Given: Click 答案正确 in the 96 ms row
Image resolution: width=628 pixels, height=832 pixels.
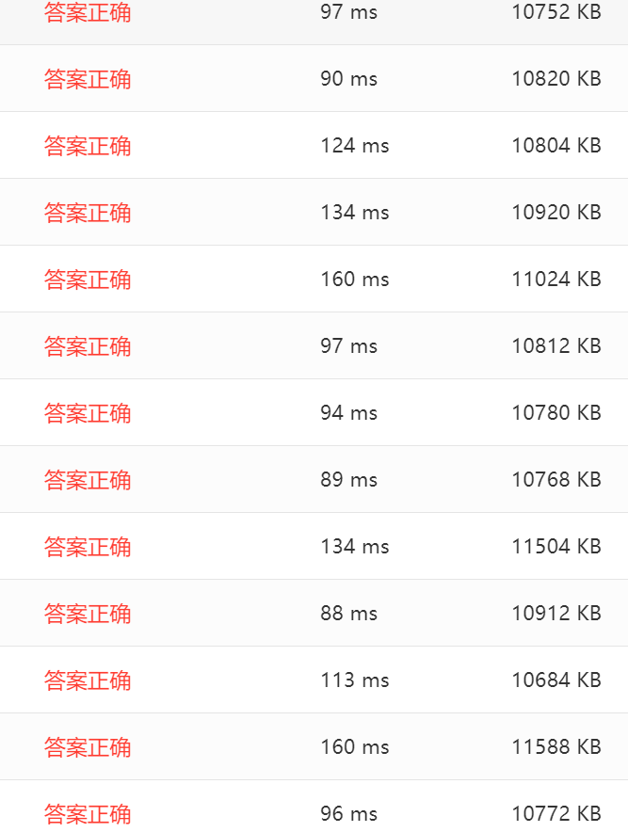Looking at the screenshot, I should coord(88,814).
